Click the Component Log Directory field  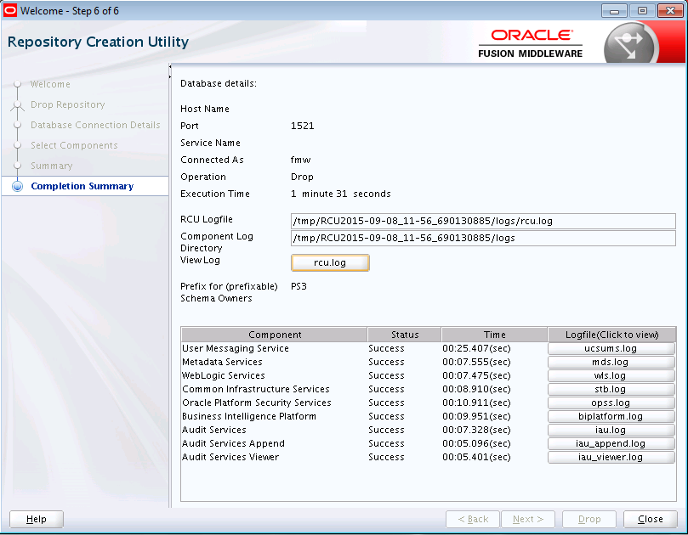click(483, 238)
